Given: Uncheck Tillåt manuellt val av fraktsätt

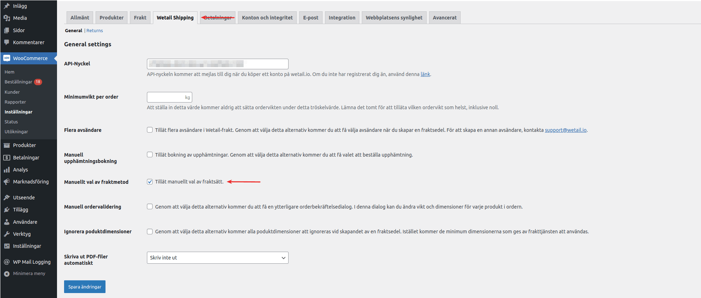Looking at the screenshot, I should [x=150, y=182].
